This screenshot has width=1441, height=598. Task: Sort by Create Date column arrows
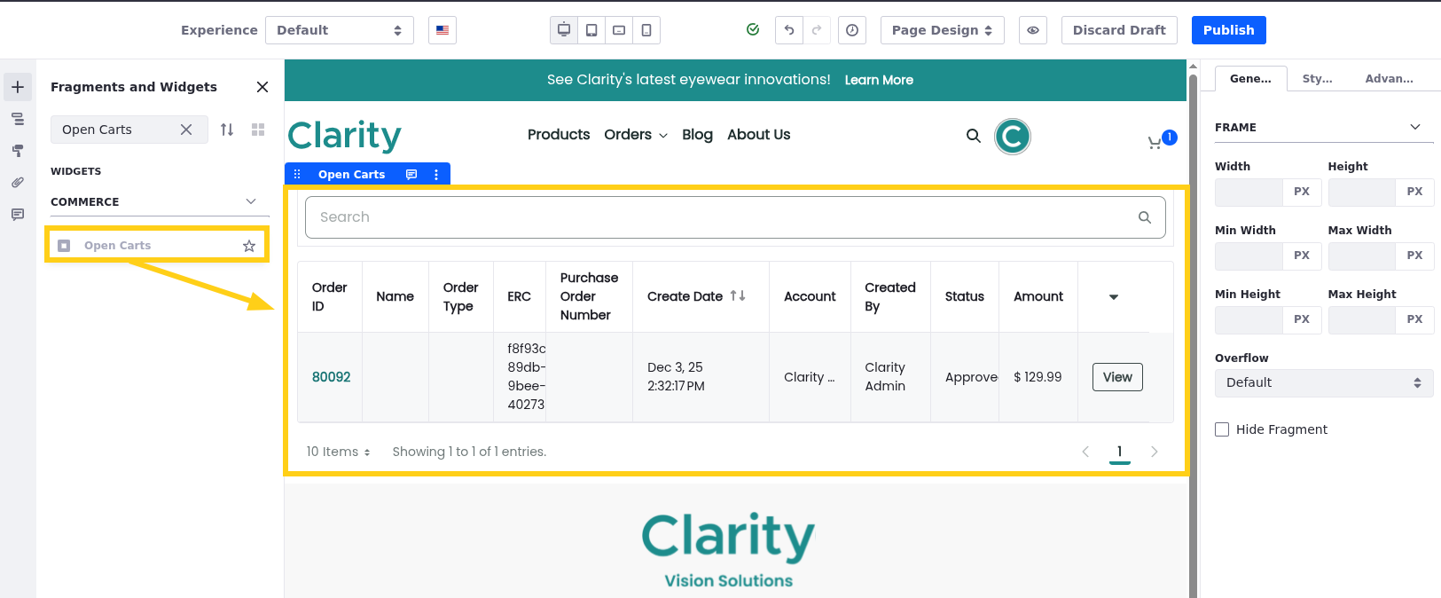738,296
